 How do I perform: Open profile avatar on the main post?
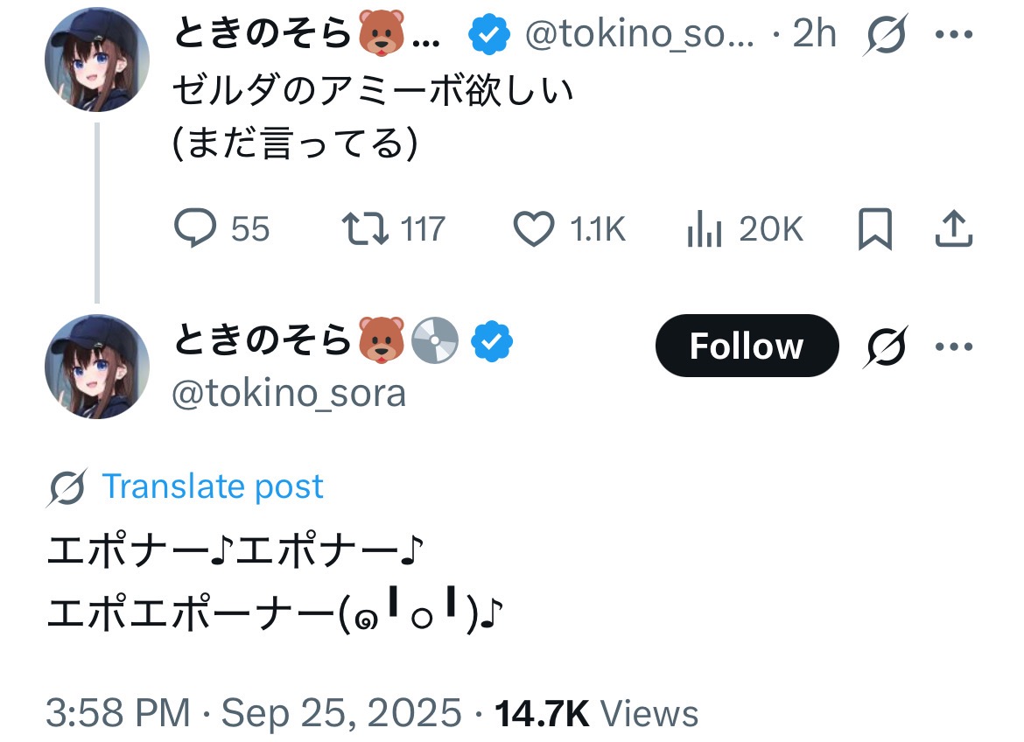pos(97,366)
